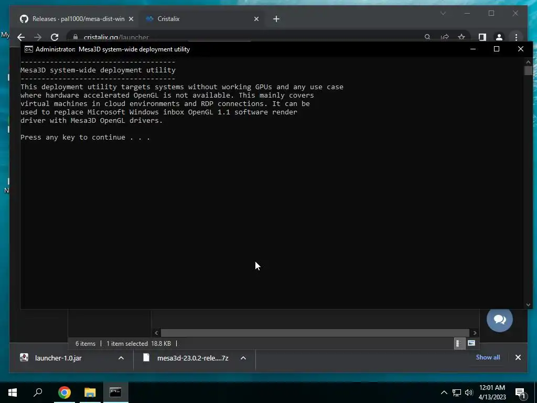Minimize the Mesa3D deployment utility window
The width and height of the screenshot is (537, 403).
click(x=473, y=49)
